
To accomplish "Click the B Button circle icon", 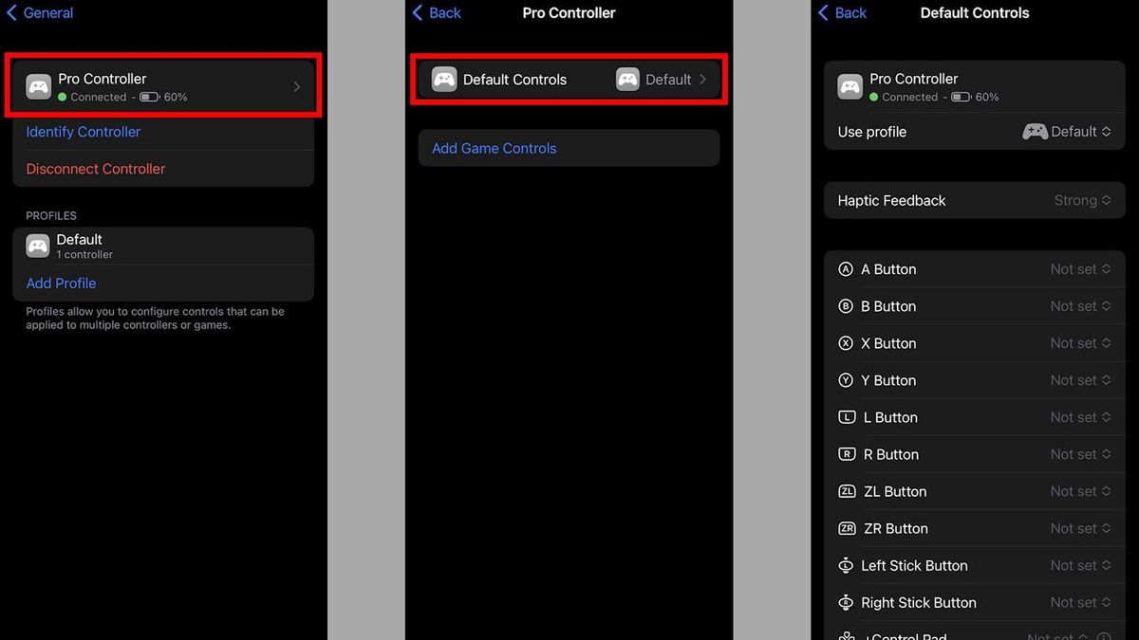I will click(x=846, y=306).
